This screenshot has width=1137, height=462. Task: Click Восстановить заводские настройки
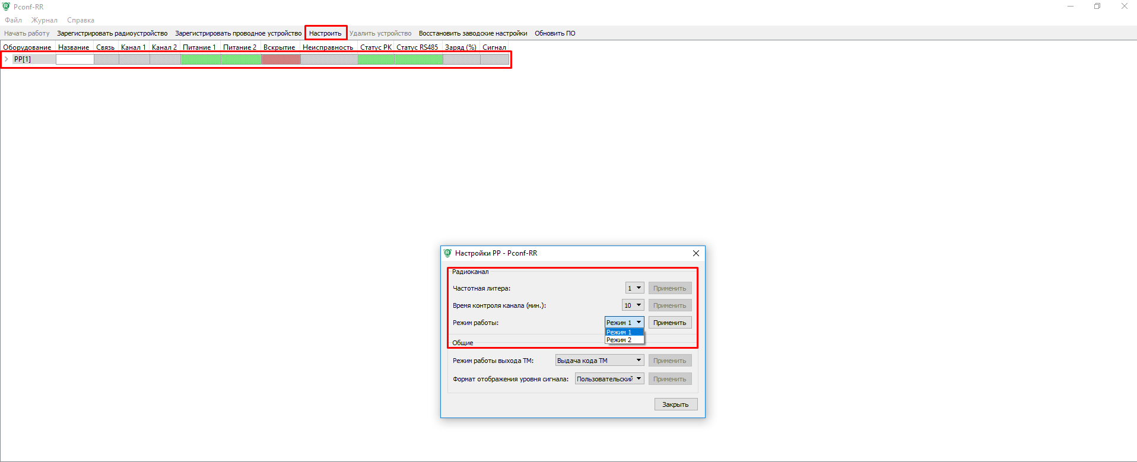tap(472, 33)
